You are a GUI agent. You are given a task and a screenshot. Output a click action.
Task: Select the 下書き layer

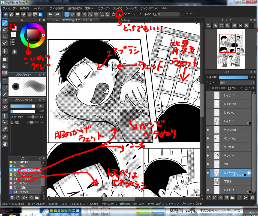[229, 181]
